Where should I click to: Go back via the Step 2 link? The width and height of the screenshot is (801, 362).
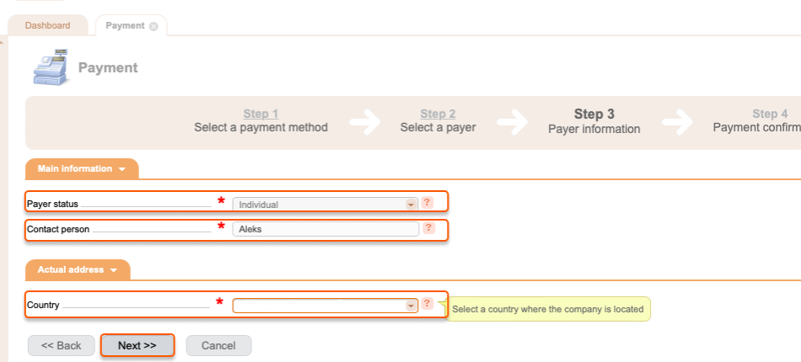click(x=438, y=114)
